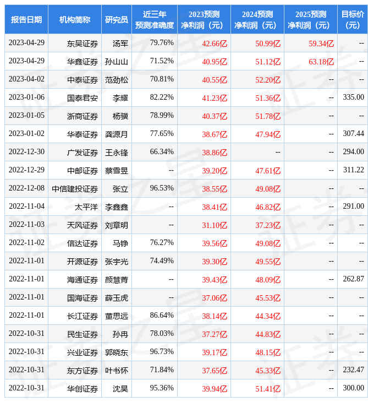Click target price 311.22
This screenshot has height=402, width=368.
353,170
